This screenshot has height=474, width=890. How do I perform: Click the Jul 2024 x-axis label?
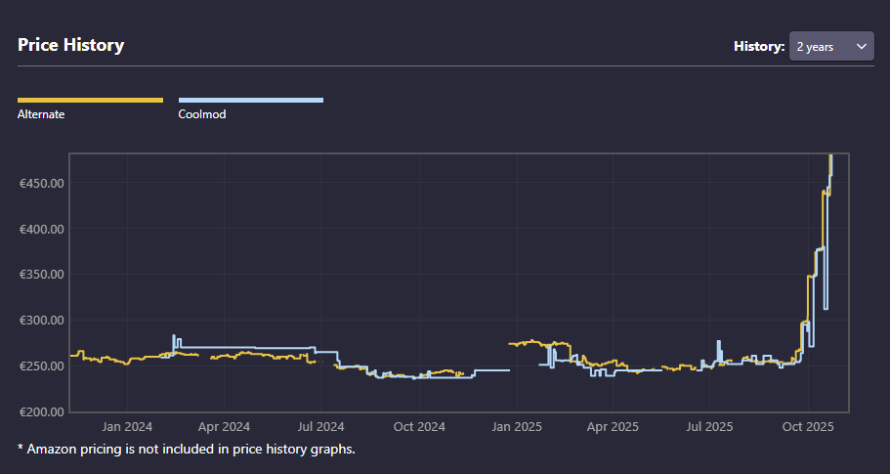click(321, 427)
